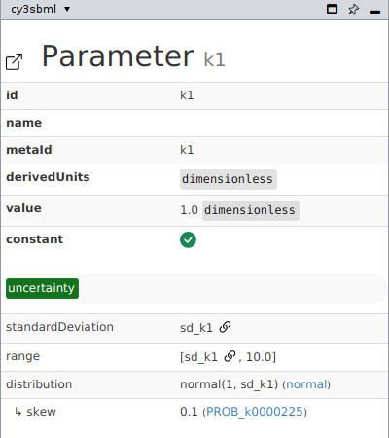
Task: Click the cy3sbml panel title
Action: (x=33, y=9)
